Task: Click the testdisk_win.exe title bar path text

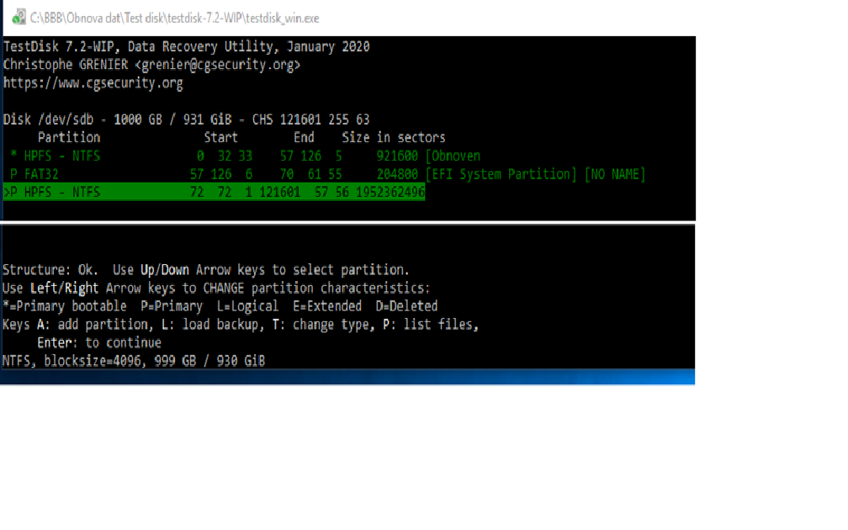Action: 174,18
